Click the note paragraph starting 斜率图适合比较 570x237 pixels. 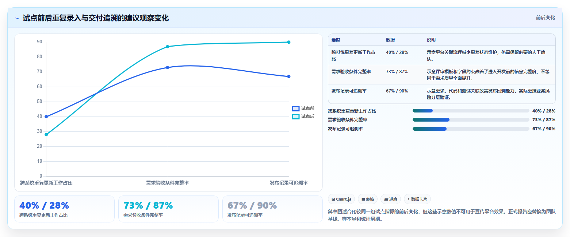tap(442, 216)
